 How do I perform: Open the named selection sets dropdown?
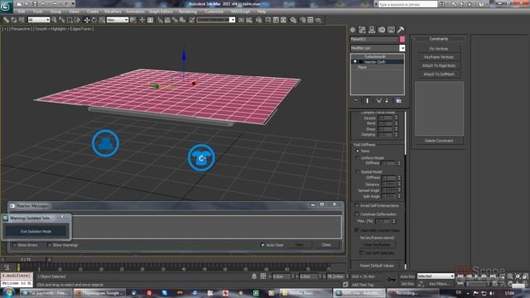click(x=215, y=20)
